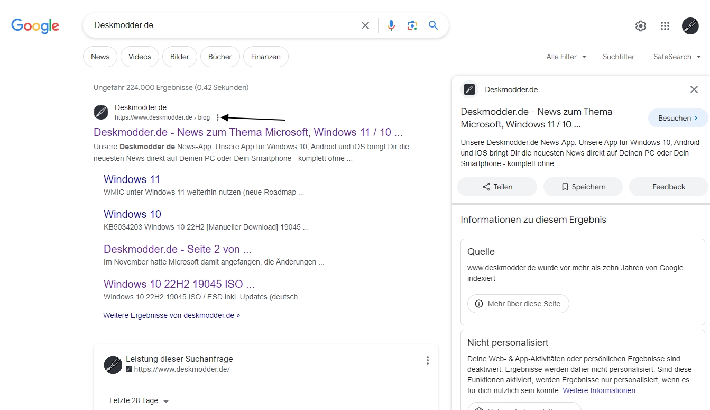Open the Windows 10 sitelink
Screen dimensions: 710x410
coord(132,214)
